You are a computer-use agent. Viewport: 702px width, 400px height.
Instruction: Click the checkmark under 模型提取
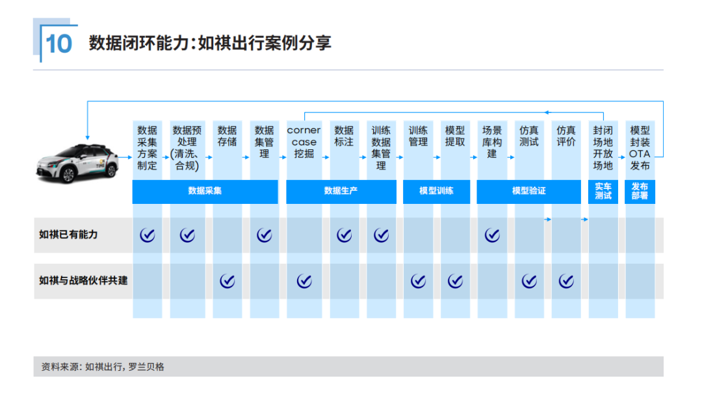click(456, 282)
